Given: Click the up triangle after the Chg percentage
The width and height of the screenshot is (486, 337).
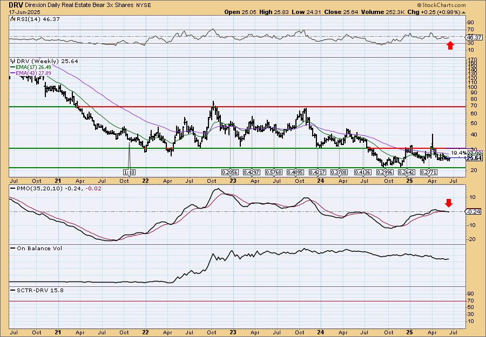Looking at the screenshot, I should [x=464, y=12].
